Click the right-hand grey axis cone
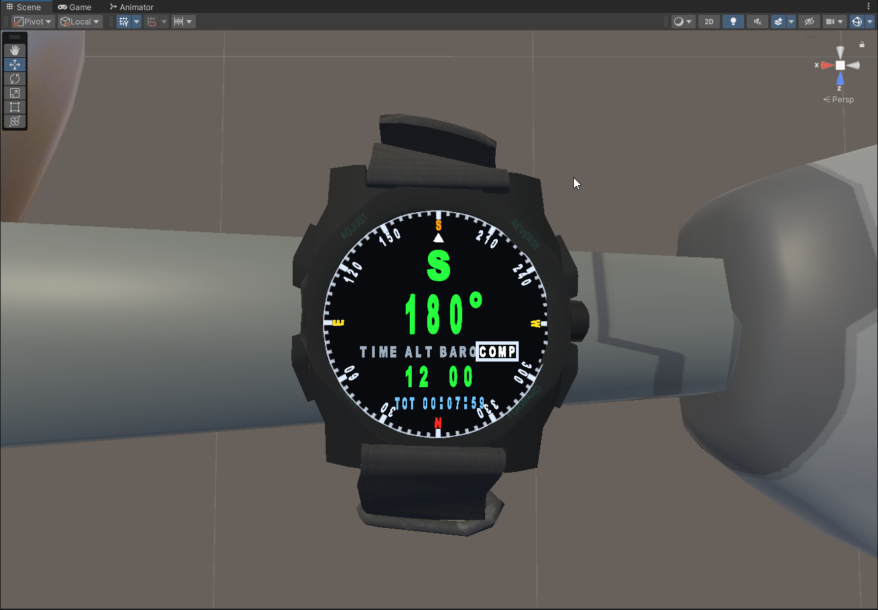The width and height of the screenshot is (878, 610). point(853,65)
